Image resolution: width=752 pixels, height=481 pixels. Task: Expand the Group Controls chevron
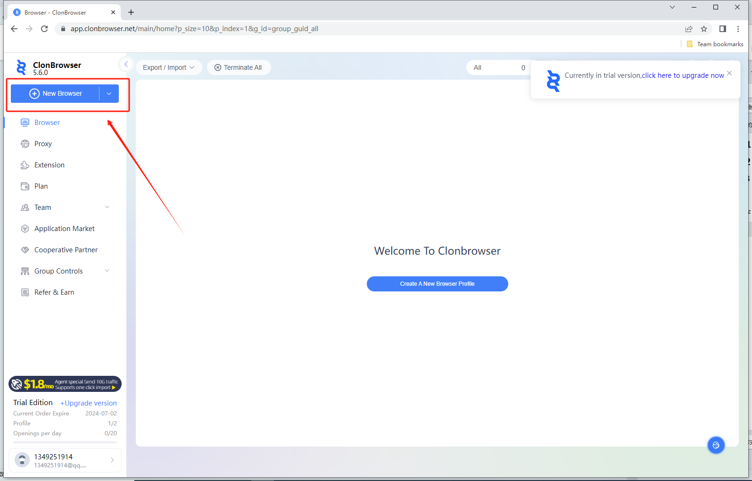107,271
